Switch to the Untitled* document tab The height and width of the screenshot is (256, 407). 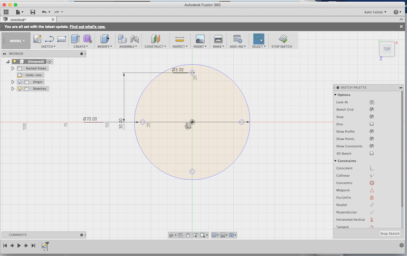18,19
